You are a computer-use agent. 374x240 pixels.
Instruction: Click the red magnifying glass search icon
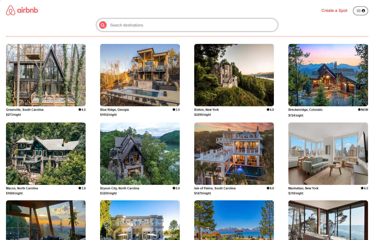pyautogui.click(x=103, y=25)
